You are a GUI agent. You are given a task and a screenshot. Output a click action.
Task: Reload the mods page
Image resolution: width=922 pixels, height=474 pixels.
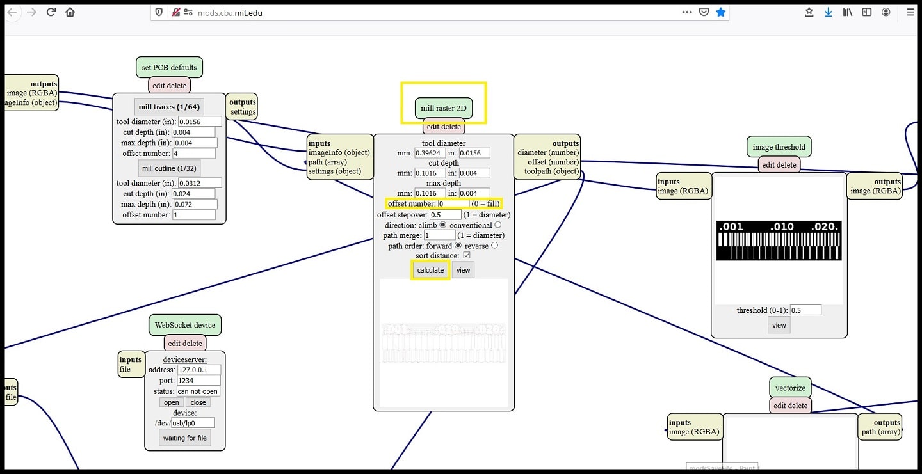pos(51,12)
